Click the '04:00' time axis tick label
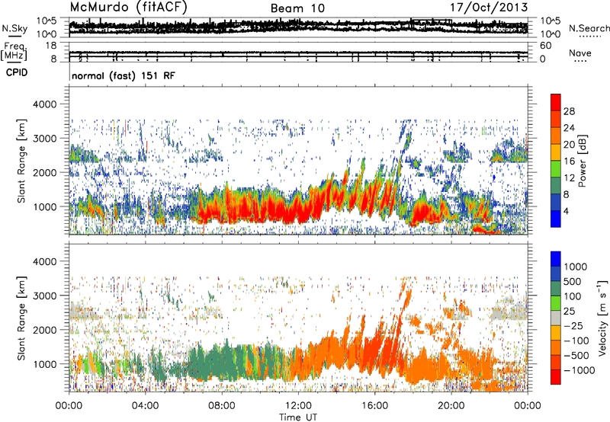The image size is (610, 422). pyautogui.click(x=145, y=405)
